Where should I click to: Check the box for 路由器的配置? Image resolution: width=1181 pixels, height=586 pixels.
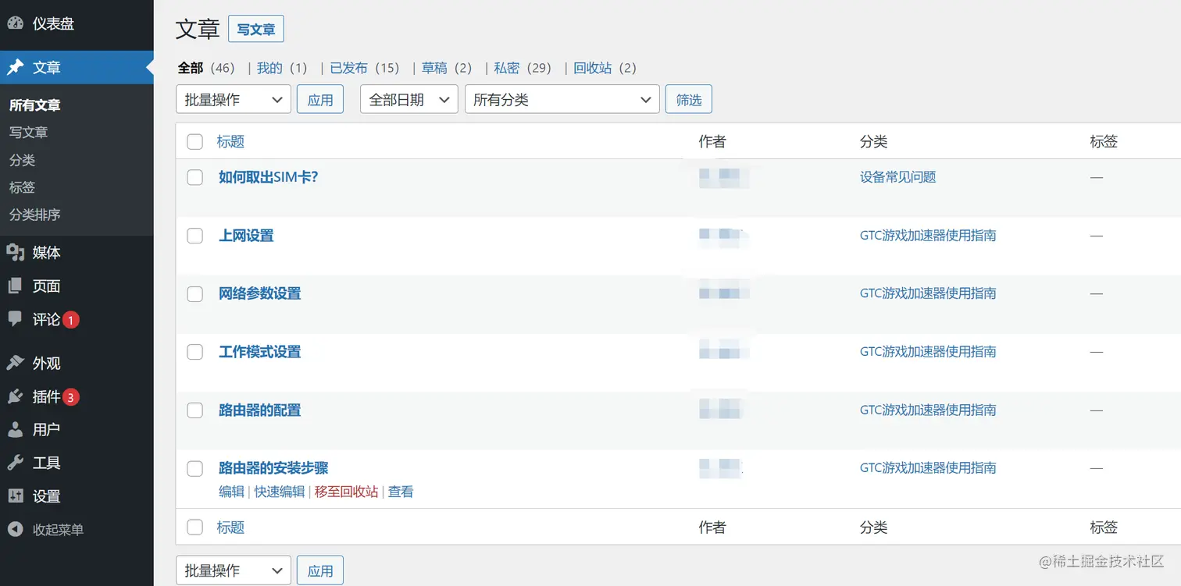pos(195,410)
